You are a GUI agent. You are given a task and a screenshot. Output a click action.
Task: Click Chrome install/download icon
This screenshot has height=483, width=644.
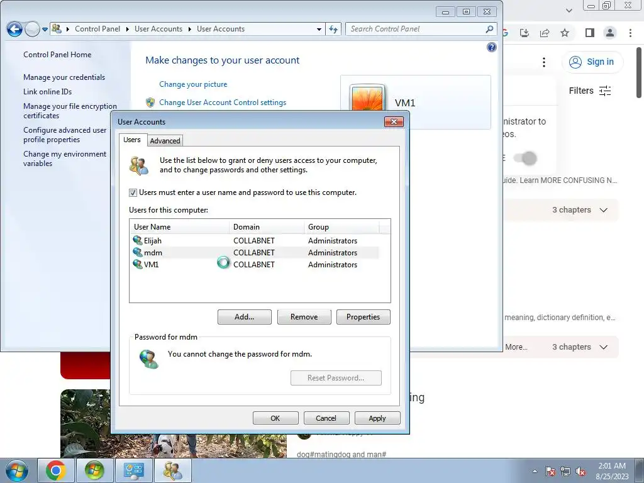pos(525,33)
